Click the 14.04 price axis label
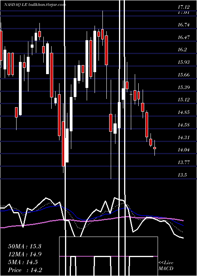The height and width of the screenshot is (276, 197). tap(184, 150)
